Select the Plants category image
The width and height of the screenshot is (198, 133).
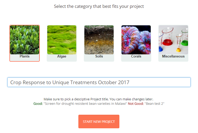point(25,40)
